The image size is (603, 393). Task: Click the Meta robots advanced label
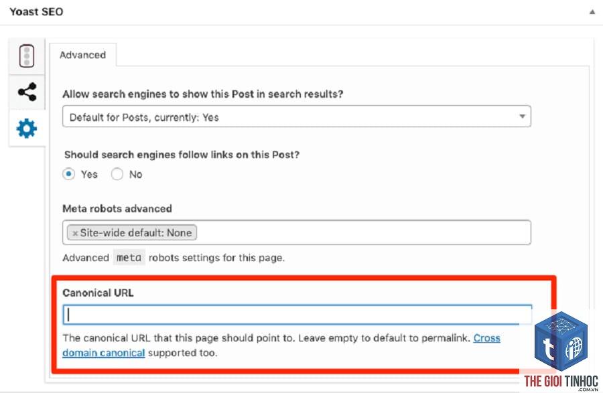coord(117,209)
